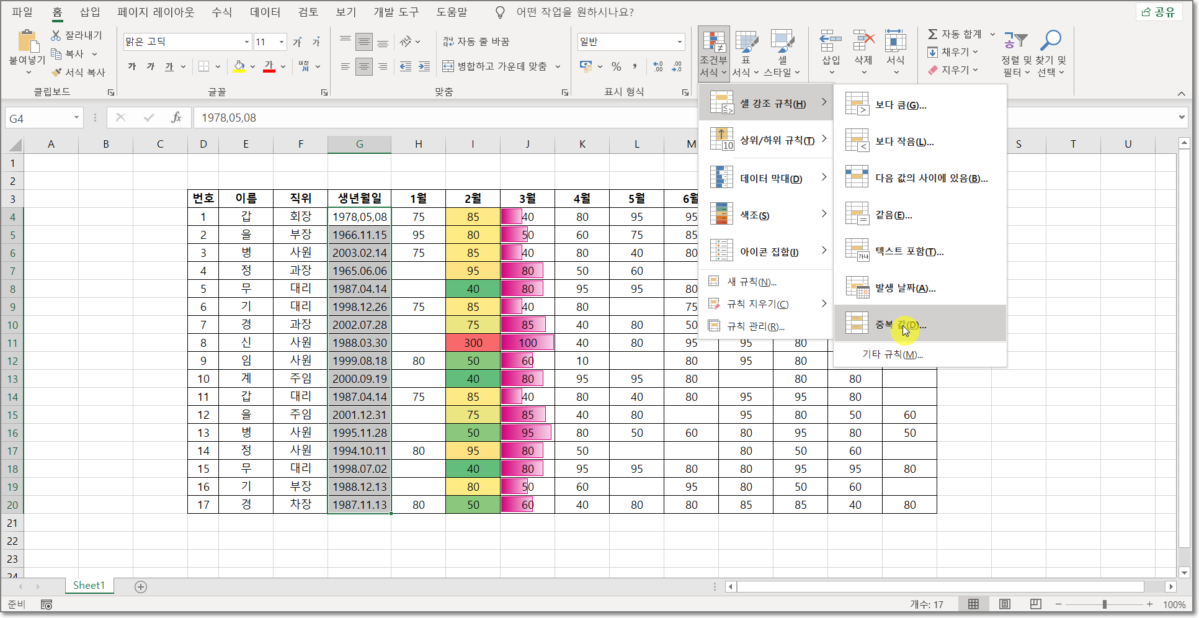Open the File (파일) tab
1199x618 pixels.
click(x=22, y=12)
